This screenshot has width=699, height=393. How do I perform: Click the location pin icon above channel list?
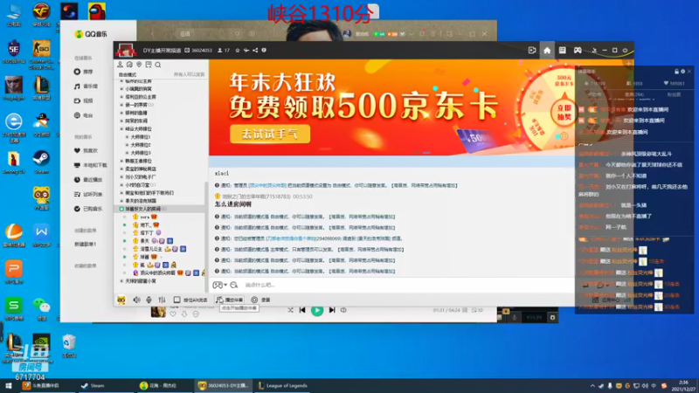click(x=139, y=65)
